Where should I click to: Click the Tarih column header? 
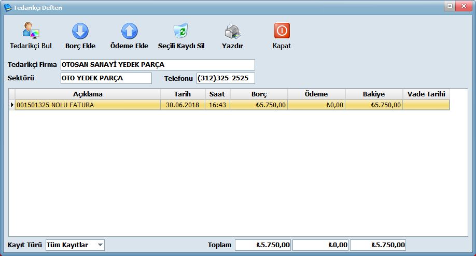pyautogui.click(x=183, y=94)
